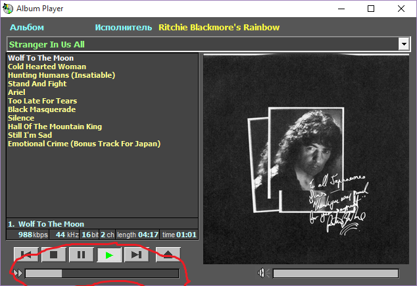Click the green play button
This screenshot has height=286, width=417.
coord(109,255)
